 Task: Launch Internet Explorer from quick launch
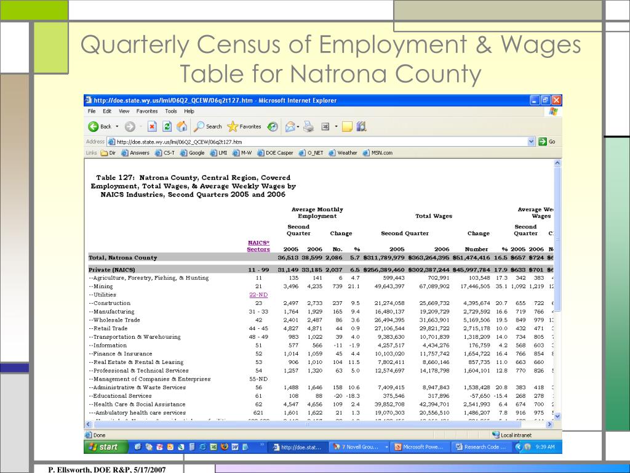point(203,447)
